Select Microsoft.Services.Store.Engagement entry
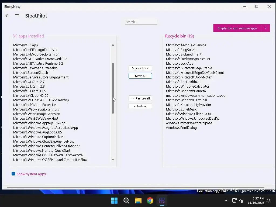The image size is (276, 207). click(41, 77)
